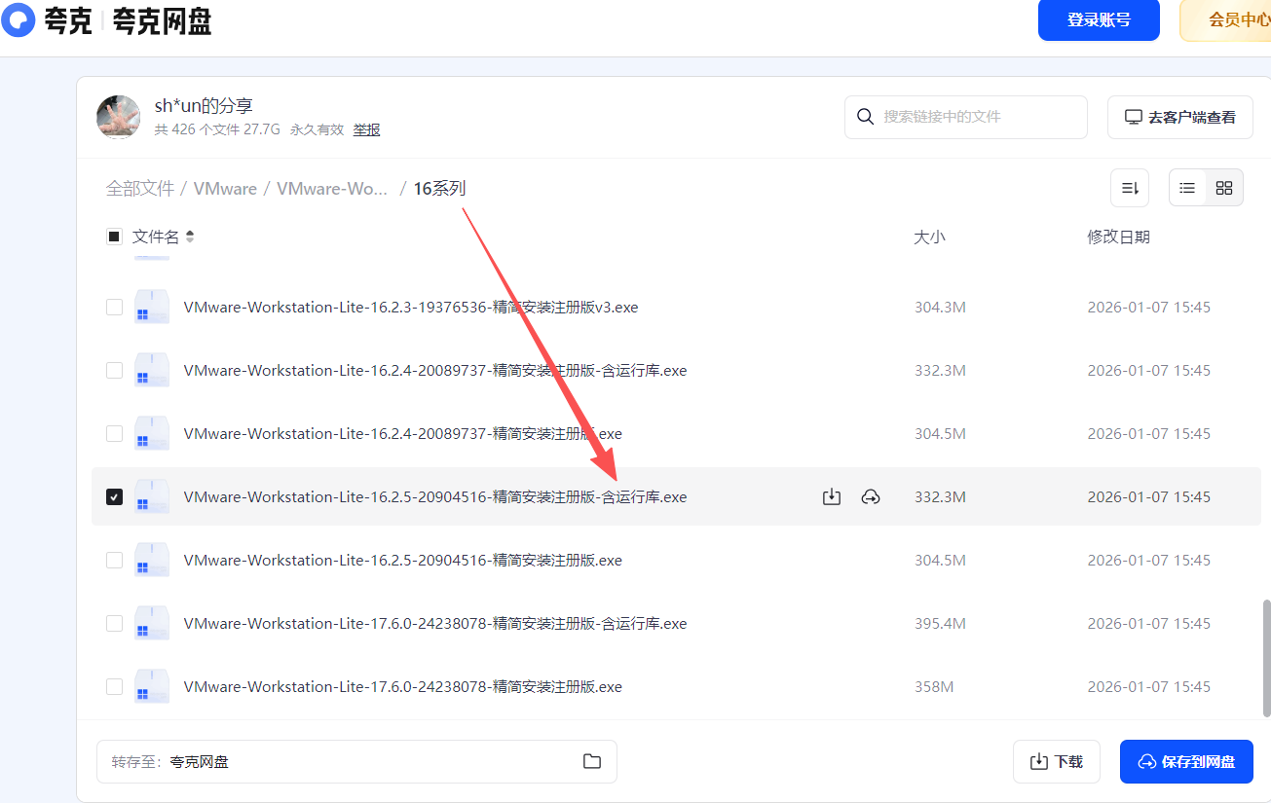This screenshot has height=803, width=1271.
Task: Go to VMware breadcrumb
Action: pyautogui.click(x=225, y=189)
